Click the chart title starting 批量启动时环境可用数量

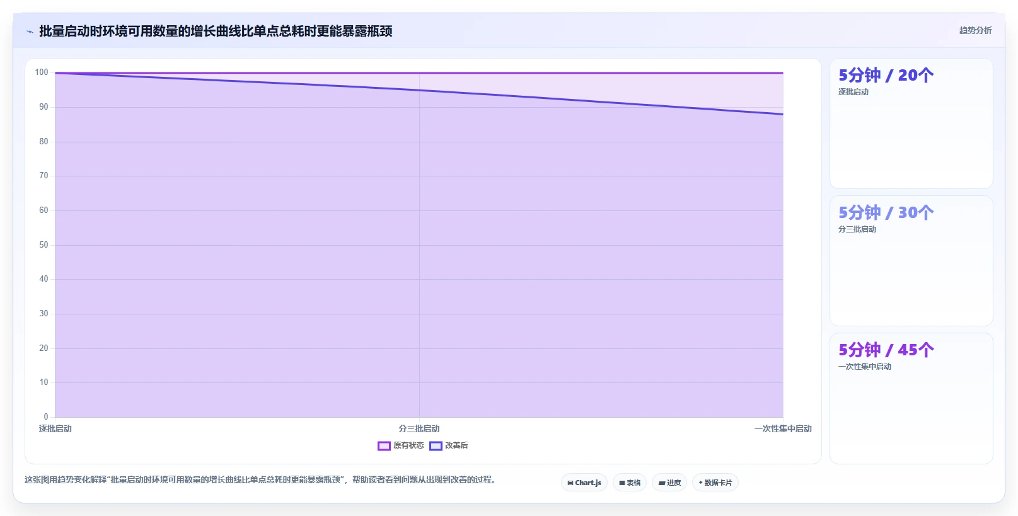(x=216, y=31)
